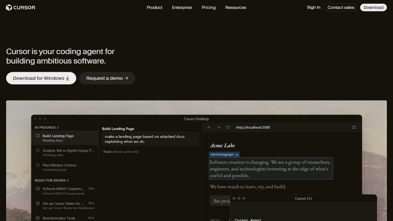The width and height of the screenshot is (393, 221).
Task: Click the READY FOR REVIEW 3 section header
Action: point(52,180)
